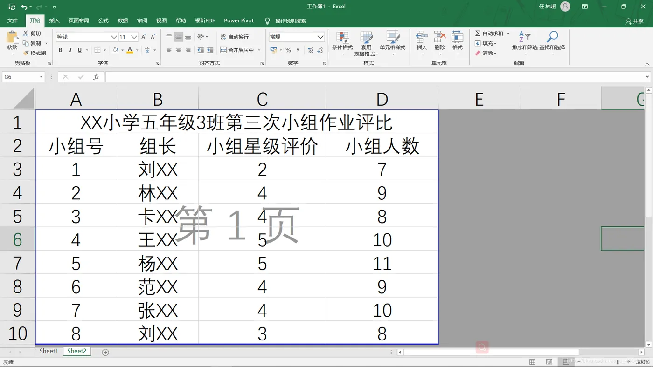The height and width of the screenshot is (367, 653).
Task: Open the underline style dropdown arrow
Action: pyautogui.click(x=87, y=50)
